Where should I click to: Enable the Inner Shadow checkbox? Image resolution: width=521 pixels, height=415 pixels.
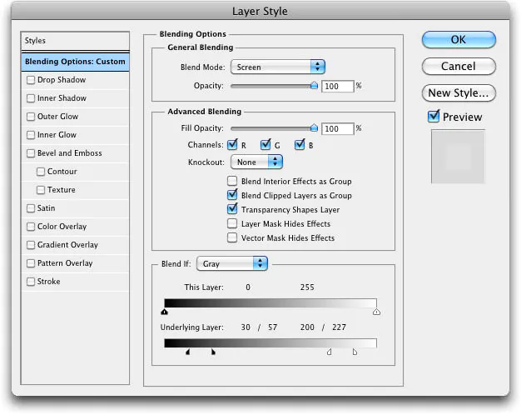click(31, 98)
